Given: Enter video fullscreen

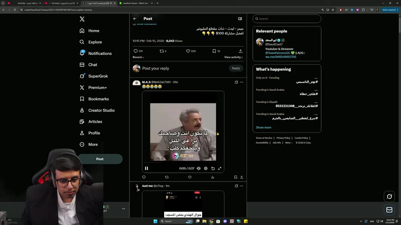Looking at the screenshot, I should pyautogui.click(x=220, y=168).
